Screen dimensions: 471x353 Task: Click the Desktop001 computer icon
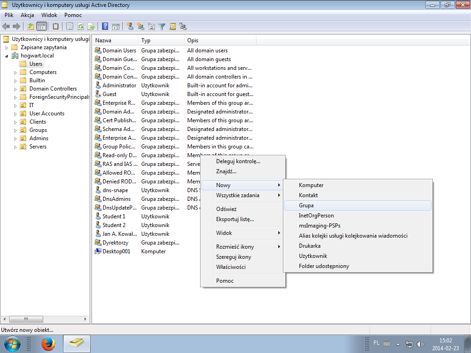click(x=98, y=251)
